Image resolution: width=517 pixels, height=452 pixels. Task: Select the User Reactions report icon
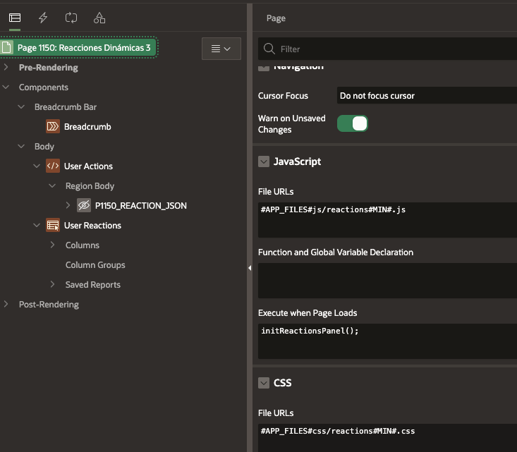point(53,226)
